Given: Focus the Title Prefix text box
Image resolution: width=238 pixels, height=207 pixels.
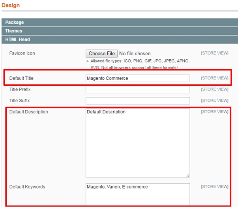Looking at the screenshot, I should click(138, 90).
